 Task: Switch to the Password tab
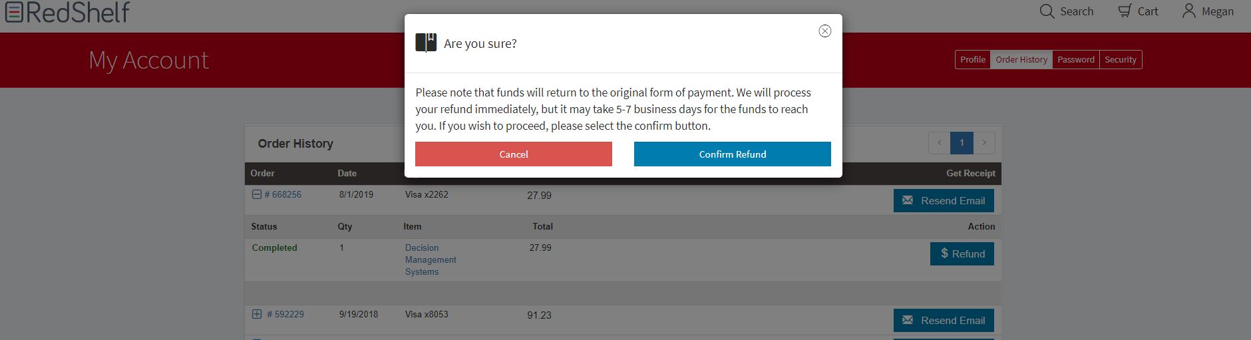[1075, 59]
